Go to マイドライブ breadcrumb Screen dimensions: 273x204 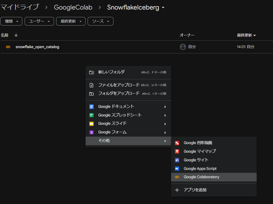click(x=20, y=7)
